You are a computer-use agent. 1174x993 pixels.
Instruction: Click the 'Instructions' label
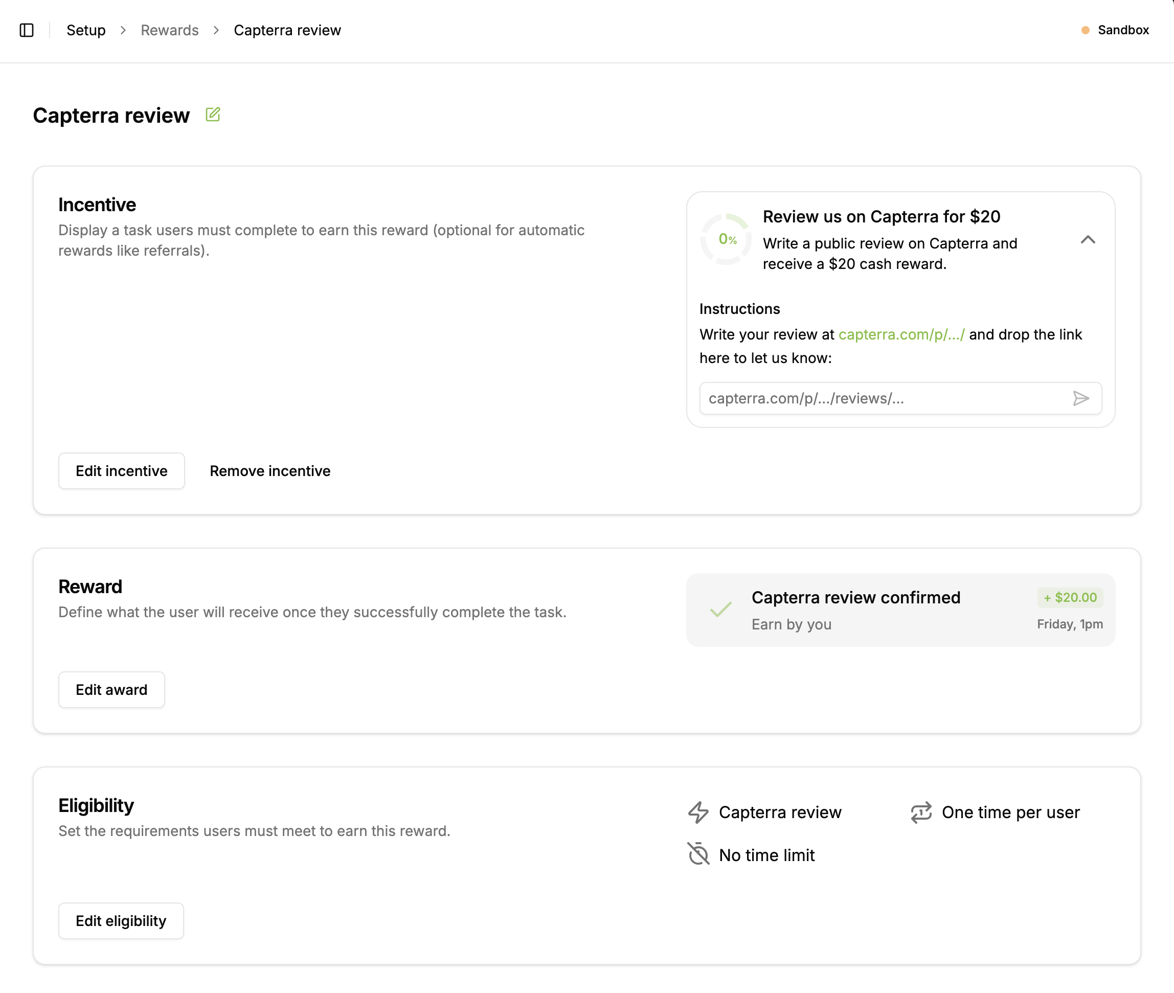pyautogui.click(x=739, y=309)
